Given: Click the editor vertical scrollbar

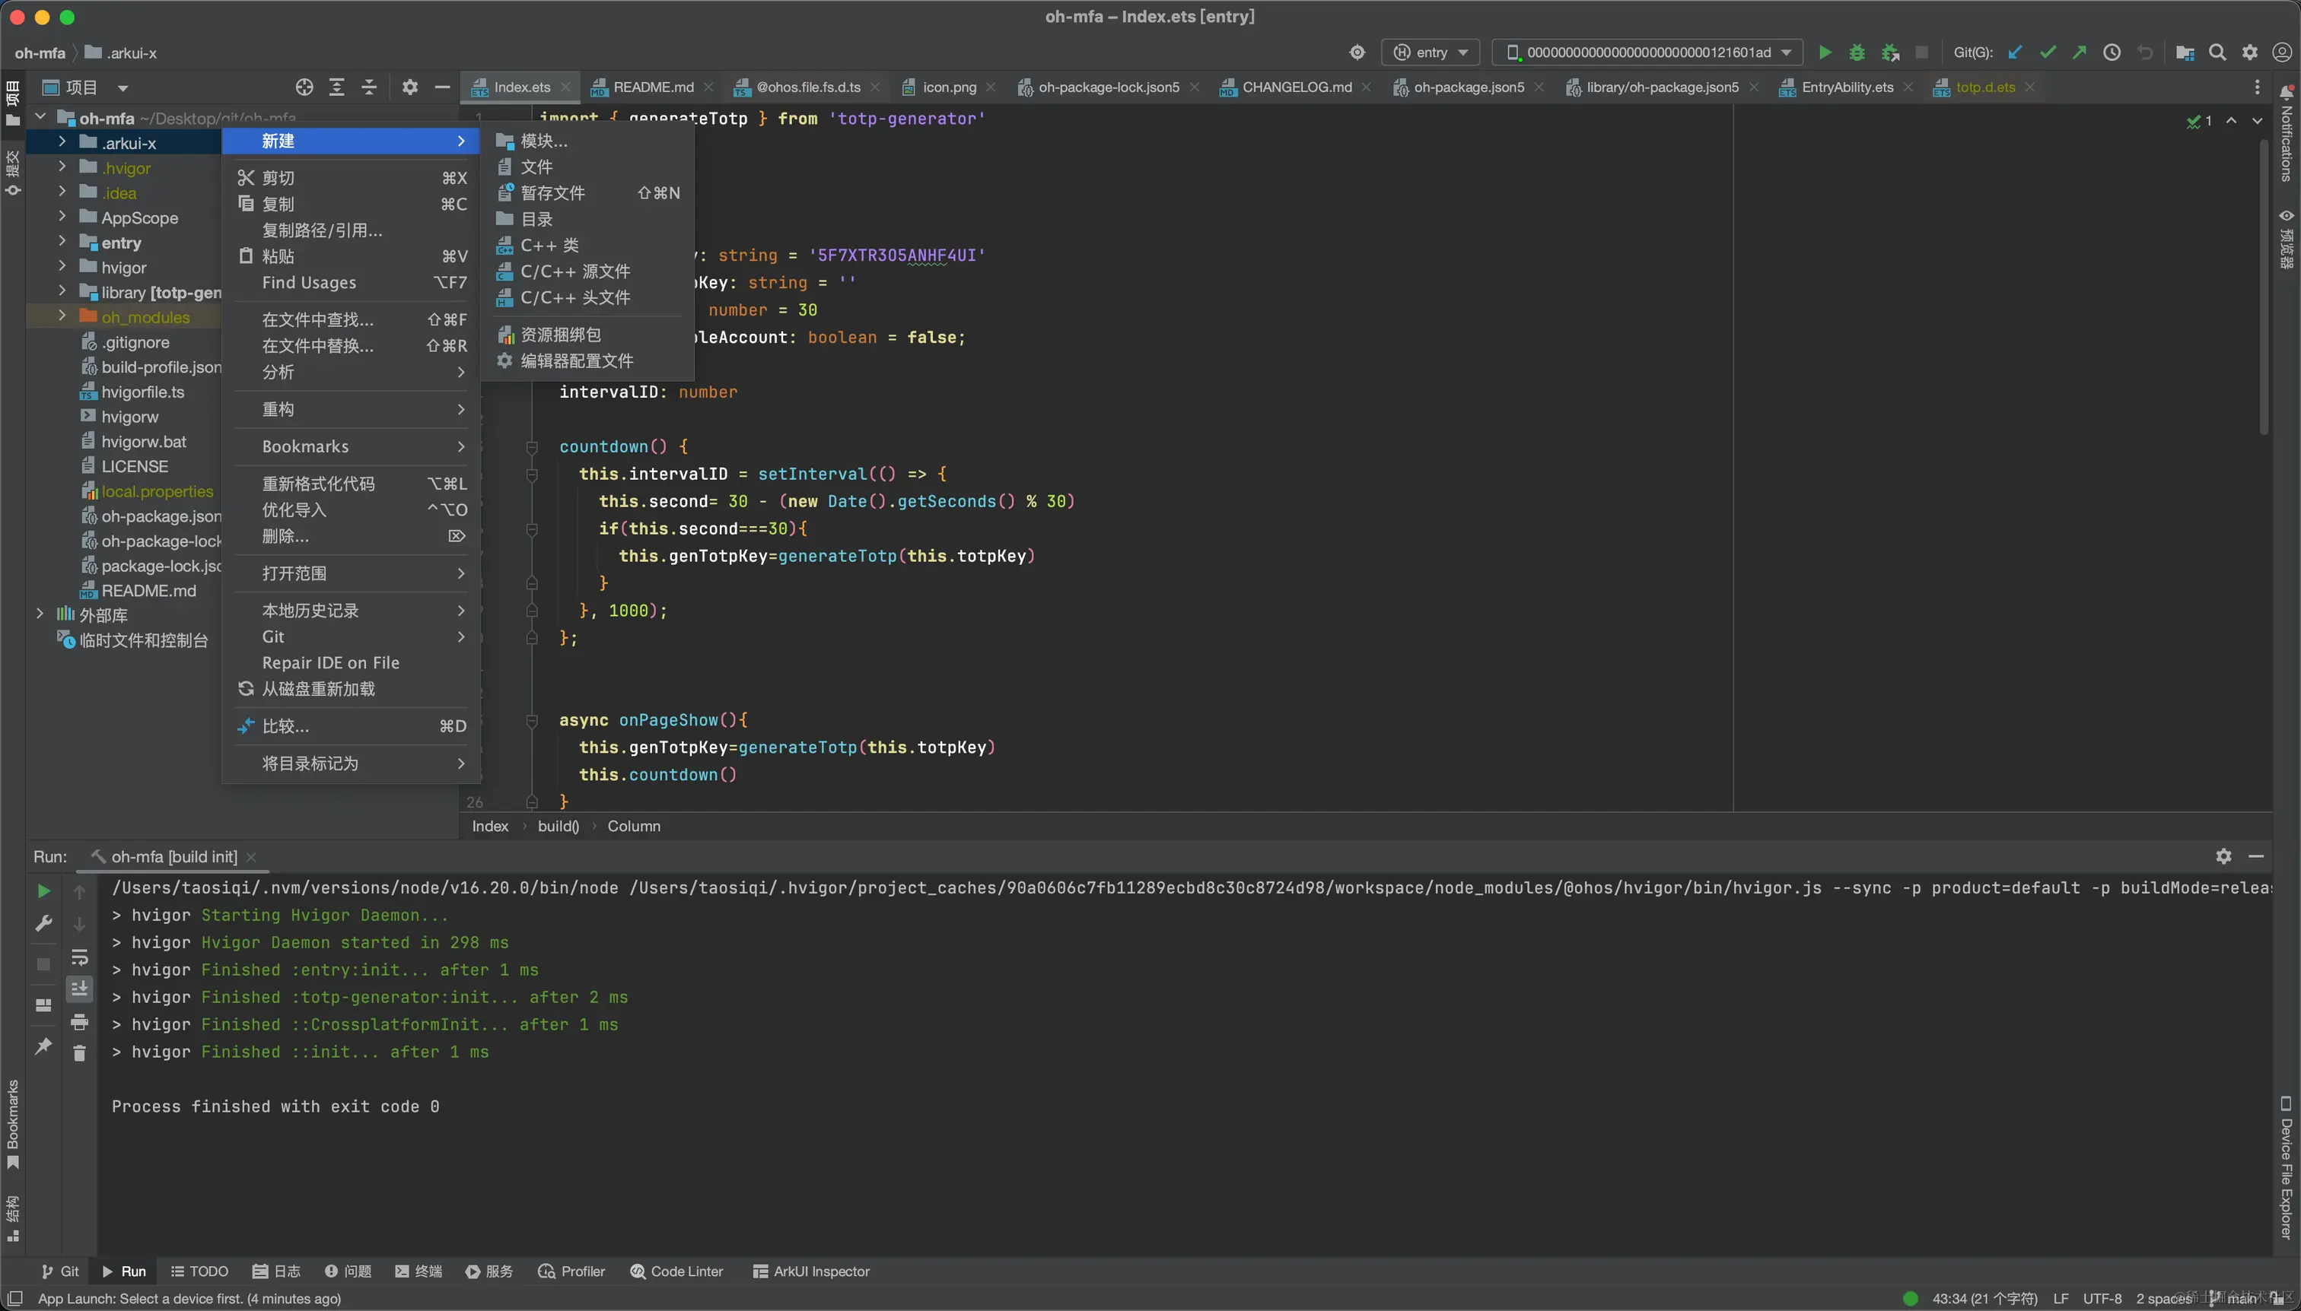Looking at the screenshot, I should [2265, 287].
